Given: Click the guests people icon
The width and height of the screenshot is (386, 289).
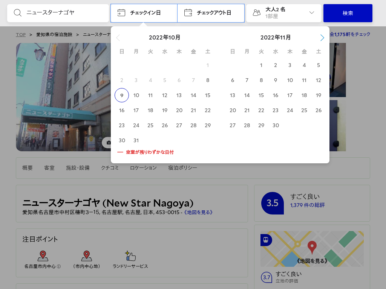Looking at the screenshot, I should tap(256, 12).
